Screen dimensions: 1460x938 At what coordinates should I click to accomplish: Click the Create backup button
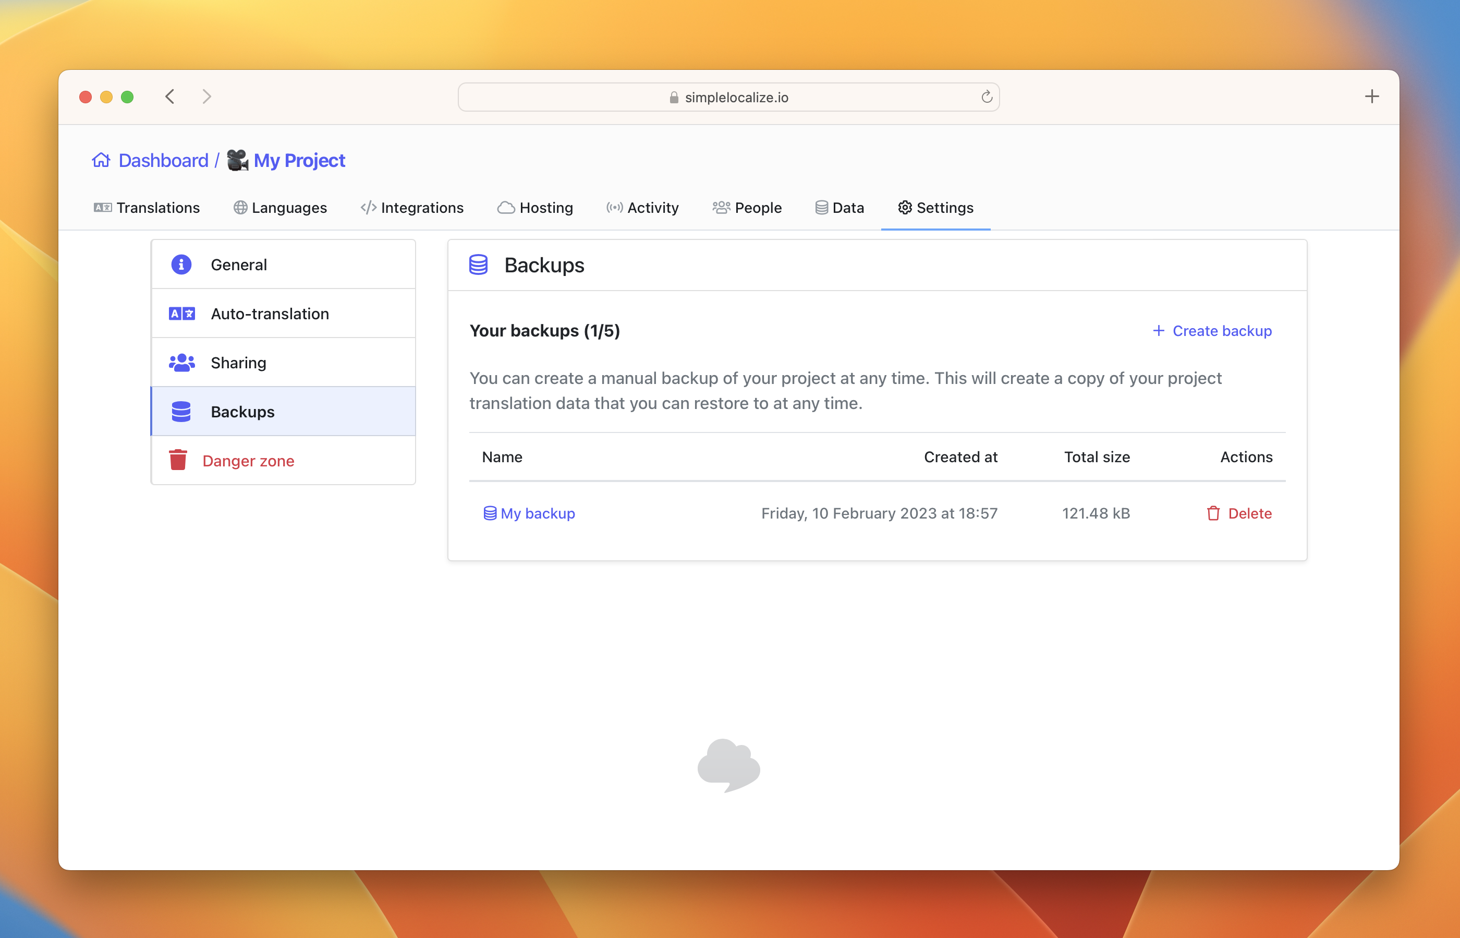[1211, 330]
